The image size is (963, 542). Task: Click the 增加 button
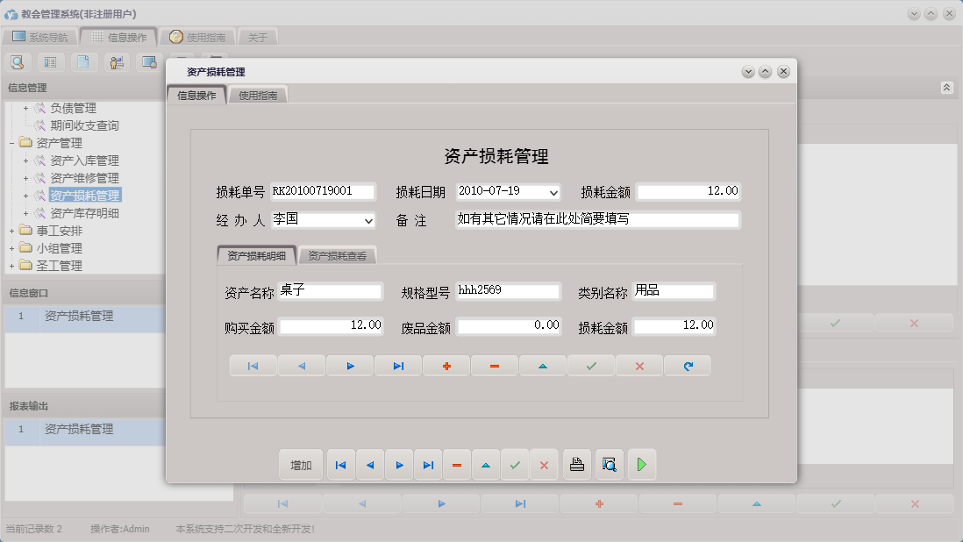pyautogui.click(x=300, y=465)
